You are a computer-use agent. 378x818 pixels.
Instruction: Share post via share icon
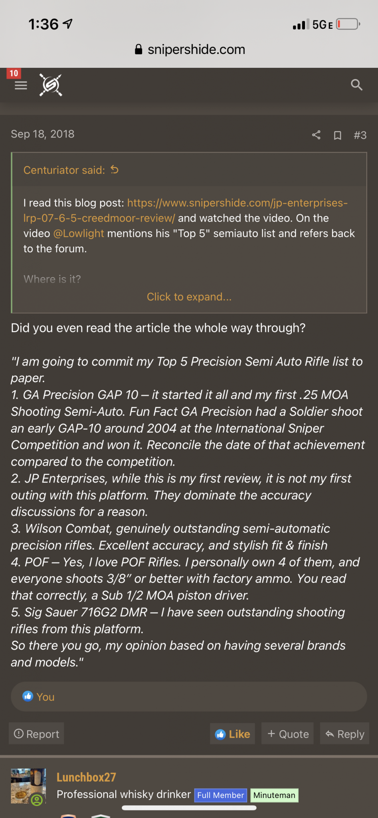click(316, 135)
